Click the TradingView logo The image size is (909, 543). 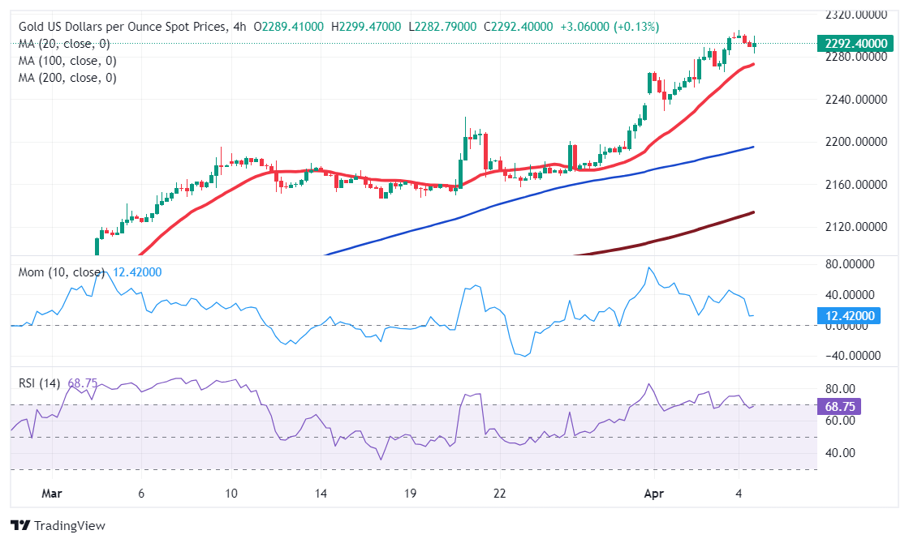pyautogui.click(x=57, y=525)
